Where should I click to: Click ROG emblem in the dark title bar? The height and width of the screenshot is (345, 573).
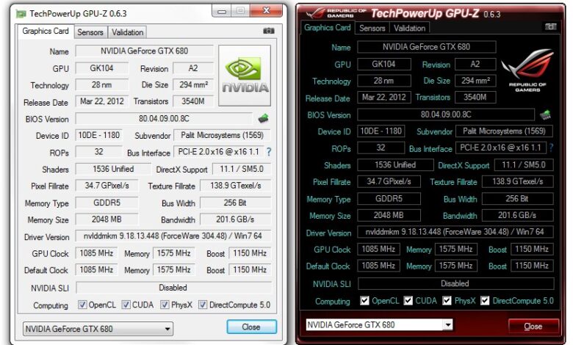pos(315,13)
